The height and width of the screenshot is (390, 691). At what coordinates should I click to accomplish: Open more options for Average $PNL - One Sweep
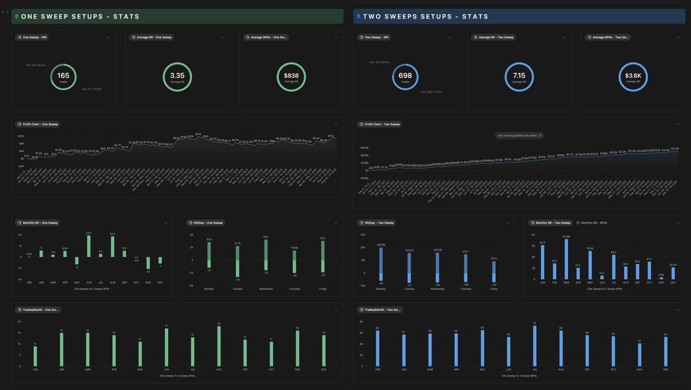click(336, 37)
